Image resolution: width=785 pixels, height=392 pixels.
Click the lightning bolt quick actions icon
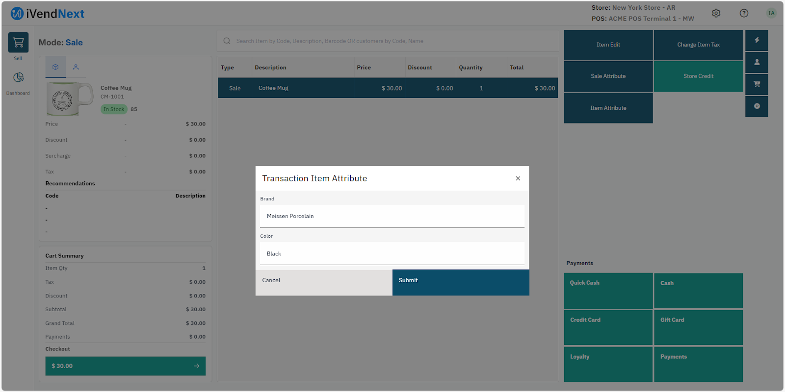click(757, 40)
